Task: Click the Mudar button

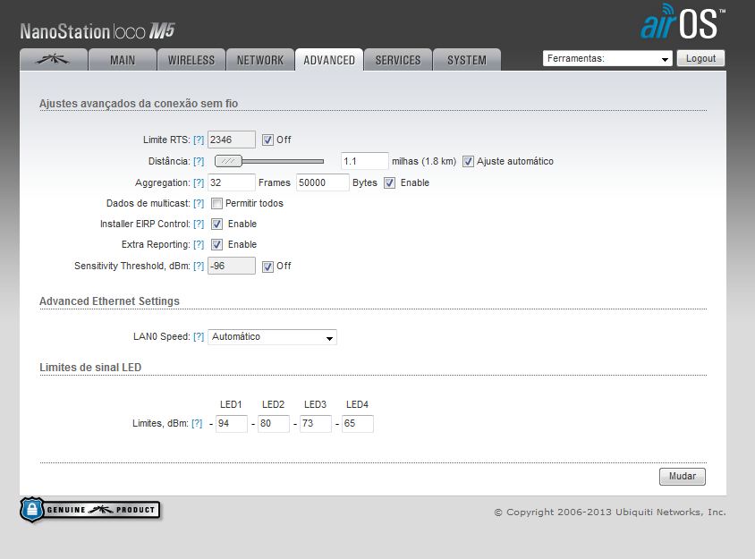Action: tap(683, 476)
